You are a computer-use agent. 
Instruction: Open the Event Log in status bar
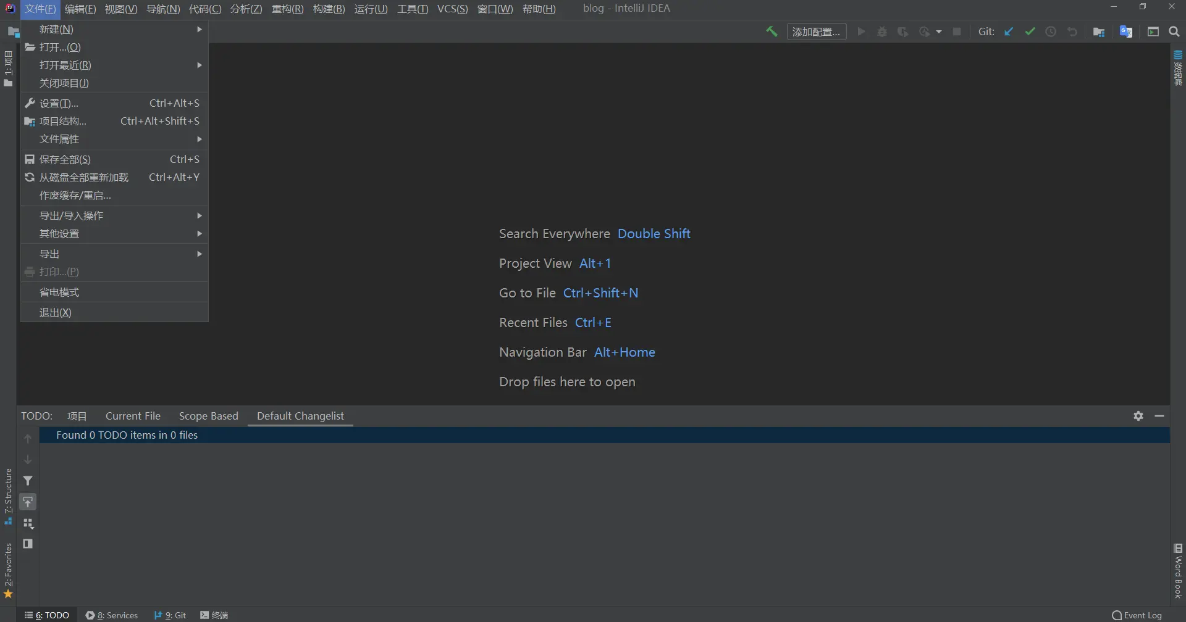[1137, 615]
